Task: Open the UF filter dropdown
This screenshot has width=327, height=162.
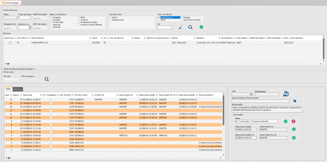Action: (x=171, y=27)
